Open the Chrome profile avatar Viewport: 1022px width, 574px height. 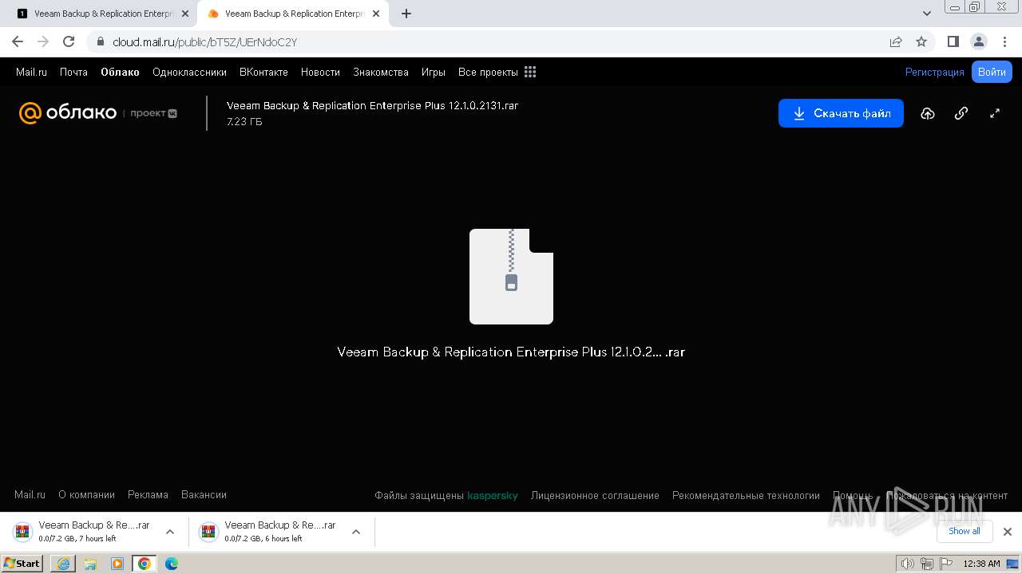tap(978, 41)
